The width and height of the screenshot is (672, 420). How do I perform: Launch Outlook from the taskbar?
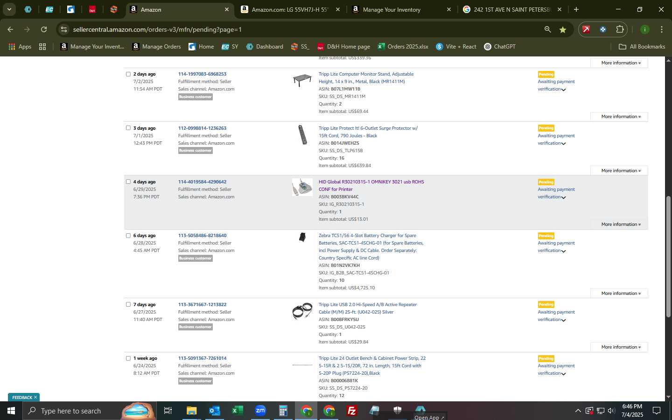pyautogui.click(x=214, y=411)
